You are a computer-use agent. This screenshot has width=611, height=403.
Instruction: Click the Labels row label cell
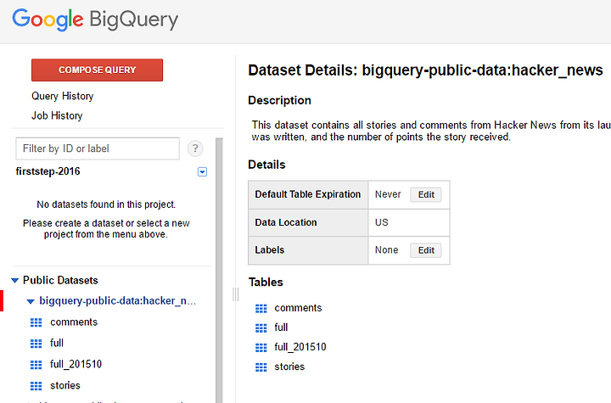(x=308, y=250)
